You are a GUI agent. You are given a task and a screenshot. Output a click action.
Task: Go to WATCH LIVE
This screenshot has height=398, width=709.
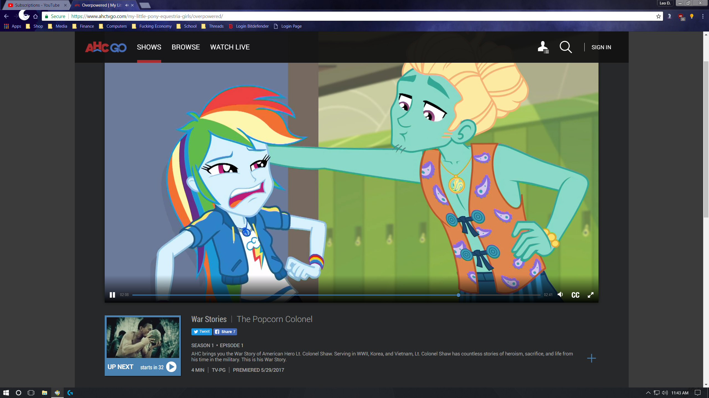[230, 47]
